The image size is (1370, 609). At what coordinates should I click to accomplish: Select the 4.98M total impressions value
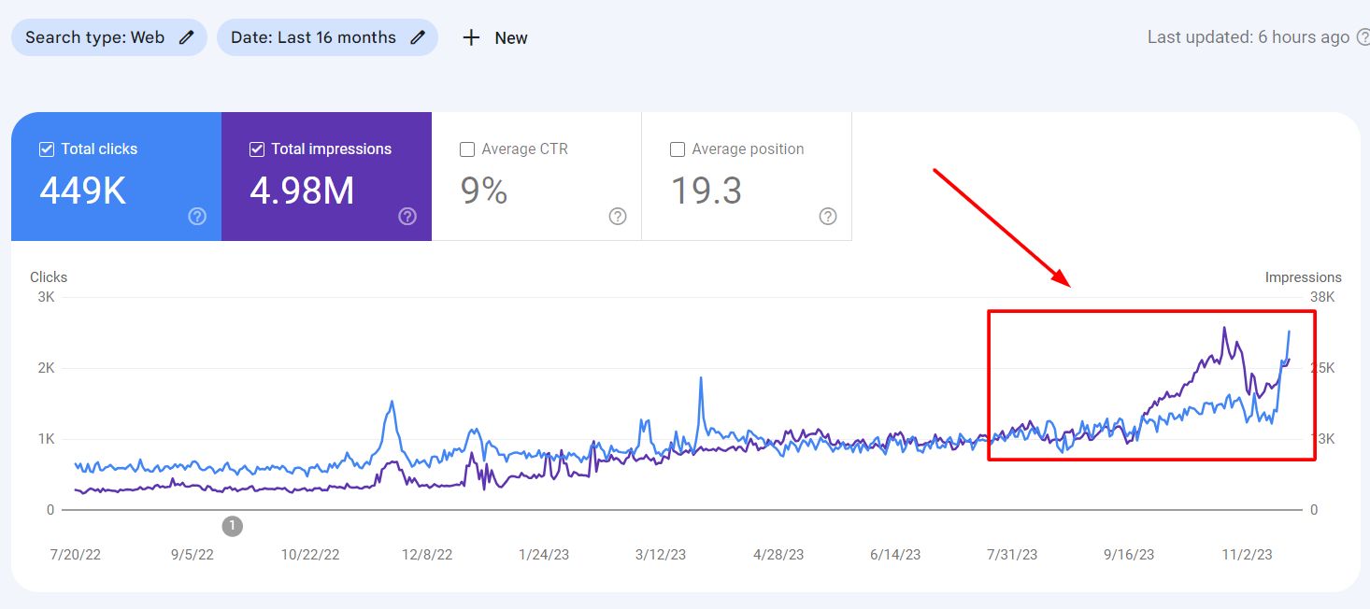pos(302,191)
